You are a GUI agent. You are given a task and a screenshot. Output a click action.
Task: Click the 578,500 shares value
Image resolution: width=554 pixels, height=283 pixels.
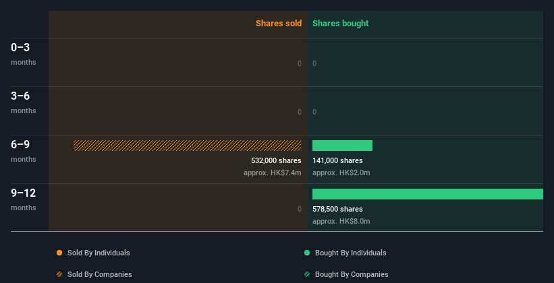337,209
